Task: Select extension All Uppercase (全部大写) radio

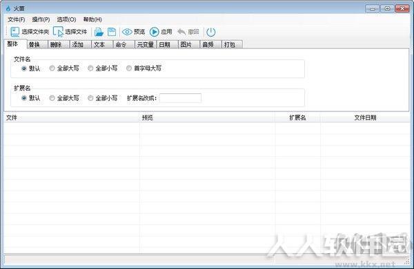Action: click(52, 98)
